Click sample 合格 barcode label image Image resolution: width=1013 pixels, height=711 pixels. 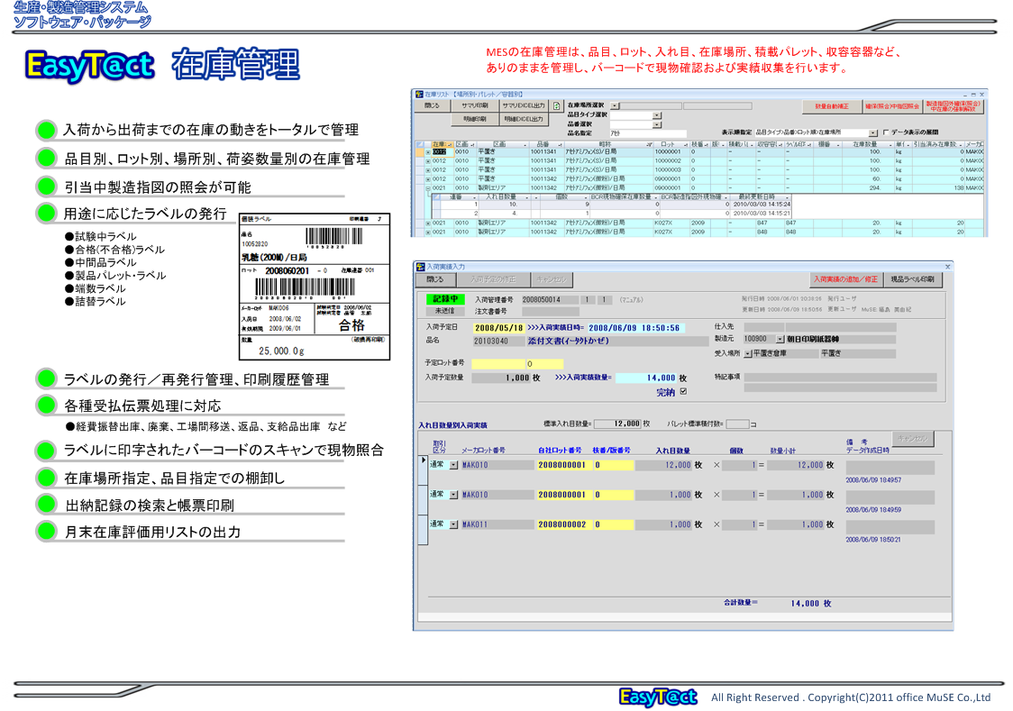[314, 287]
